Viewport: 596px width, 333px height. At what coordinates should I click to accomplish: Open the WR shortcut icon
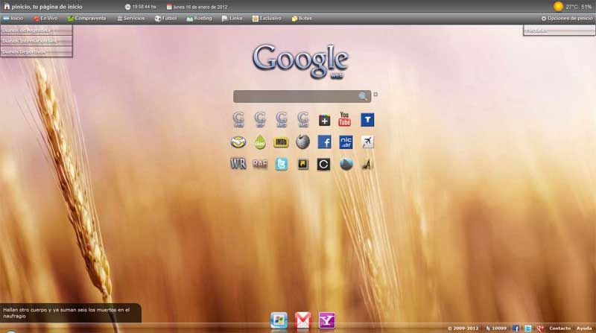coord(238,164)
